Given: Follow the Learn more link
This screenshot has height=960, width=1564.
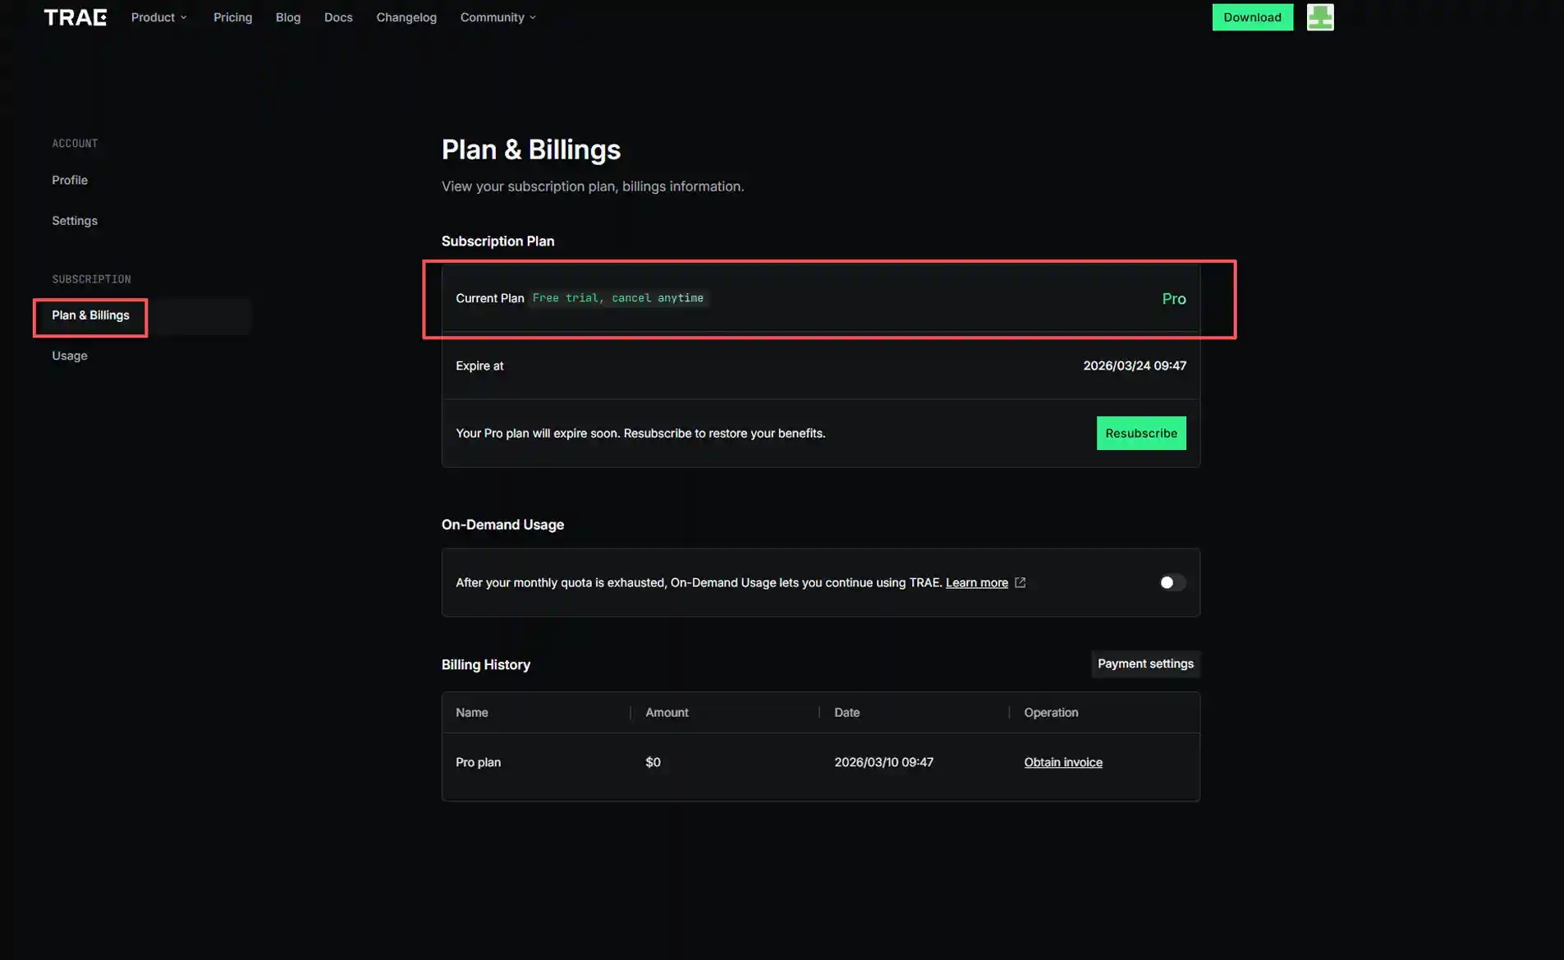Looking at the screenshot, I should tap(976, 582).
